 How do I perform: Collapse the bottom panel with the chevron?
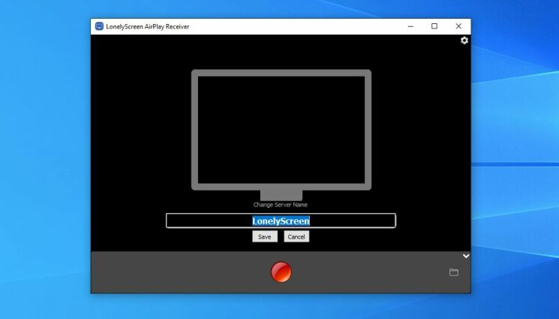click(x=466, y=256)
